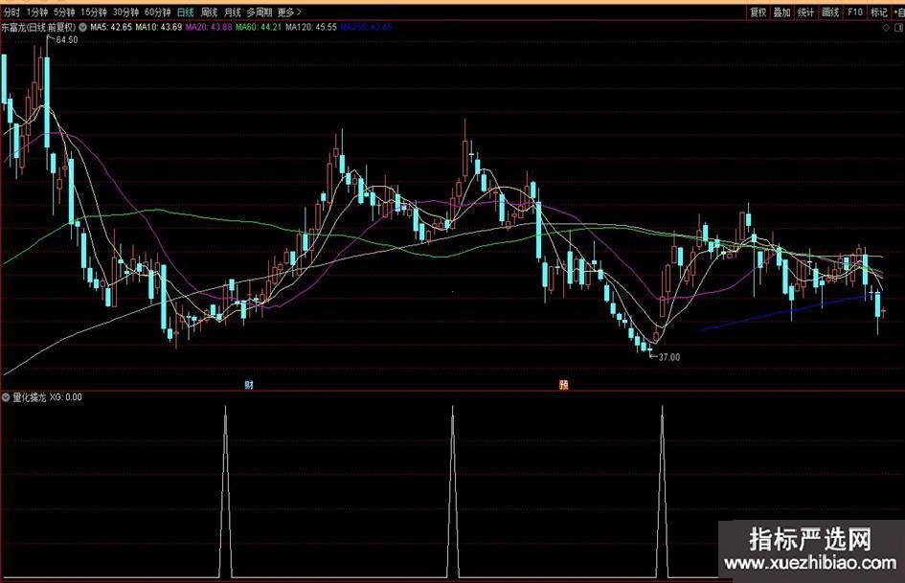Click the 东富龙(日线 前复权) title
This screenshot has width=905, height=583.
[38, 27]
